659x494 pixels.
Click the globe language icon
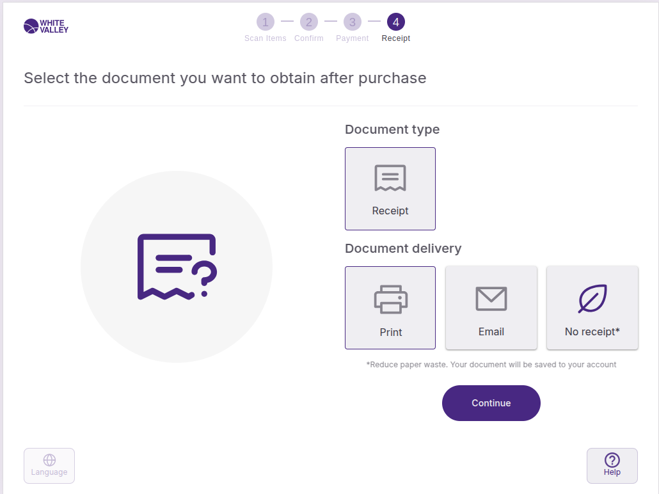(49, 460)
